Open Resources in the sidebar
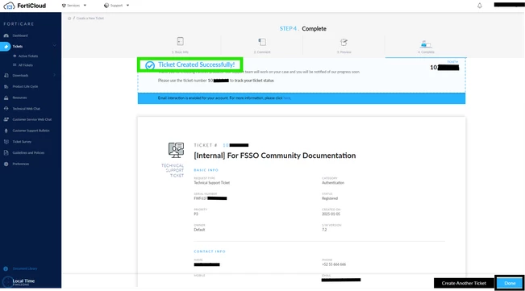Viewport: 525px width, 291px height. pos(19,98)
